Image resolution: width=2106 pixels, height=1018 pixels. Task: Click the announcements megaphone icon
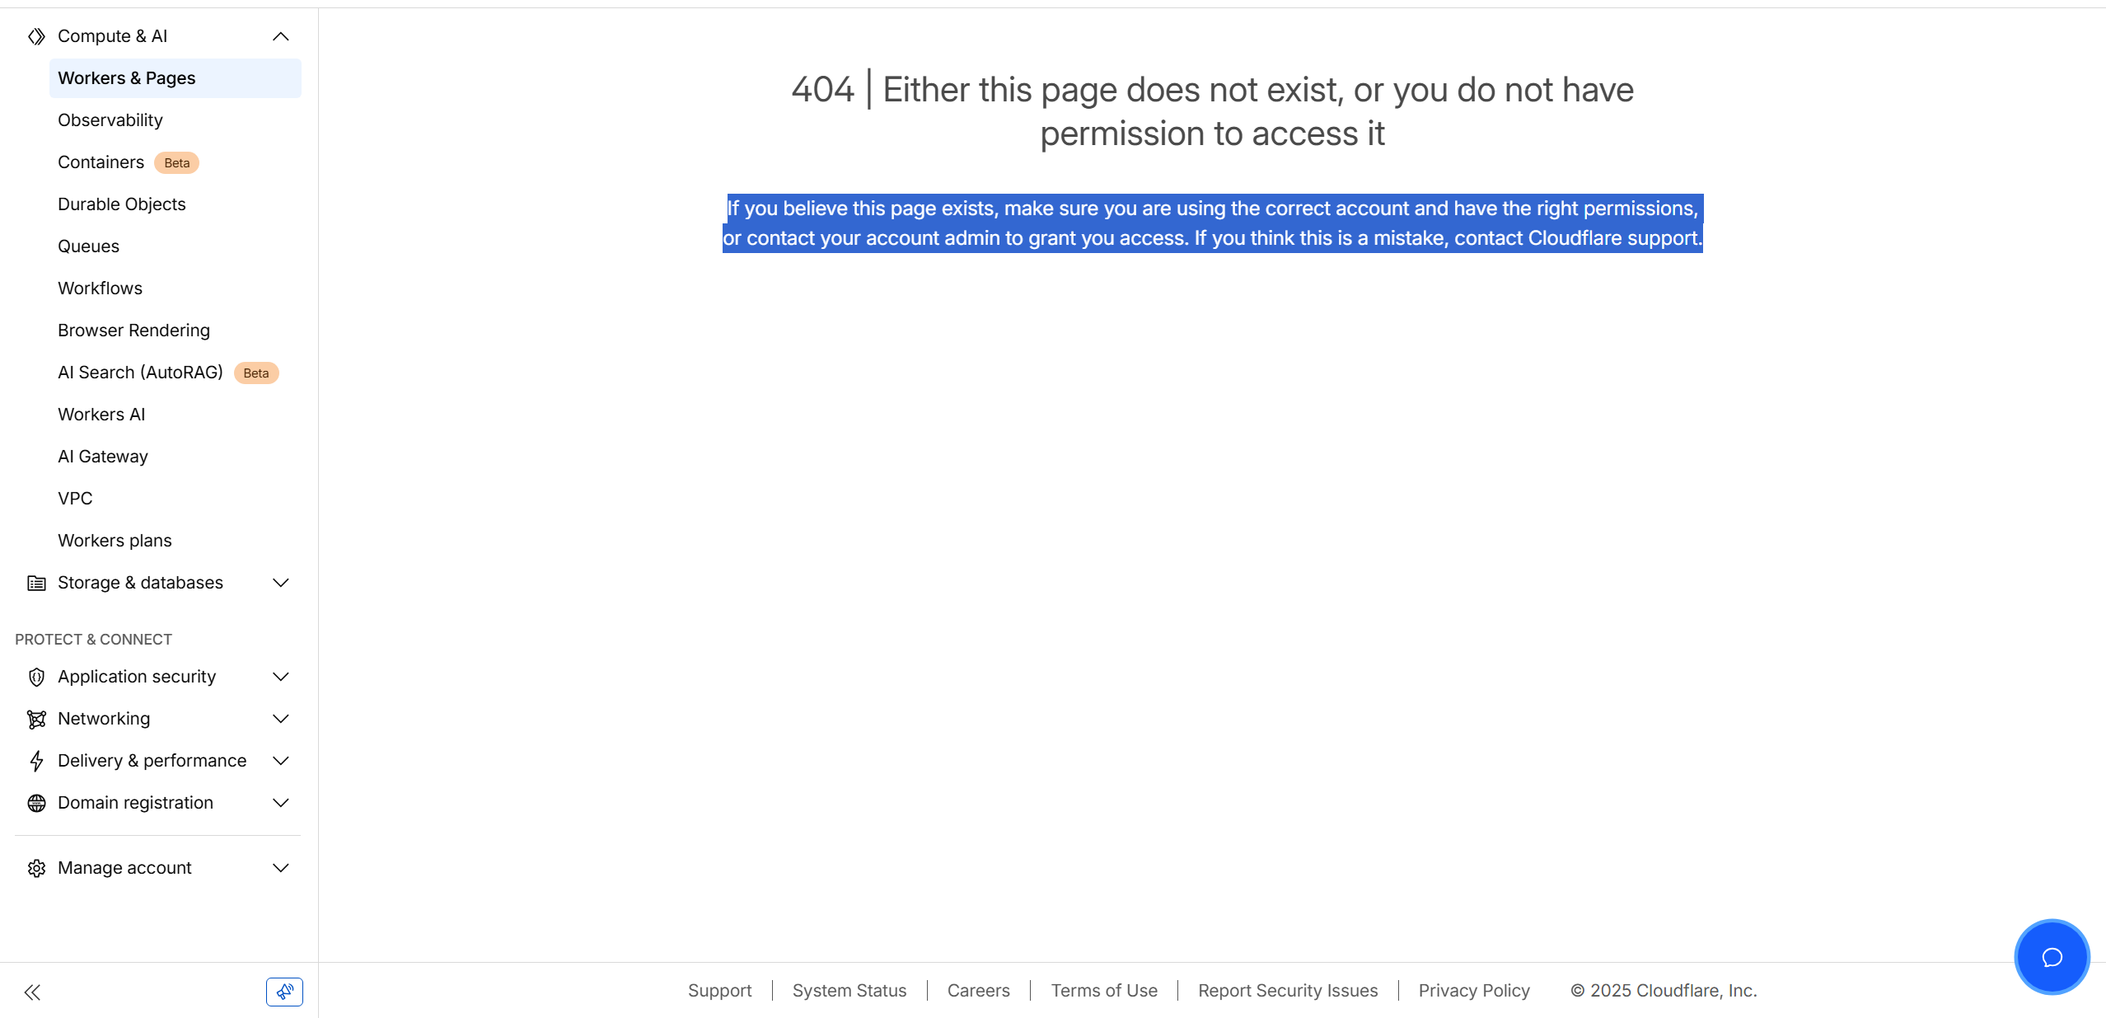click(x=284, y=992)
